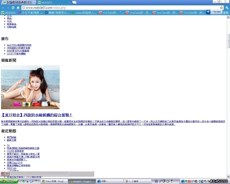
Task: Switch to the 迅雷7 taskbar window
Action: point(109,181)
